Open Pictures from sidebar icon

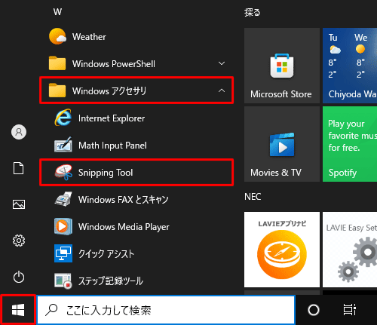point(19,204)
